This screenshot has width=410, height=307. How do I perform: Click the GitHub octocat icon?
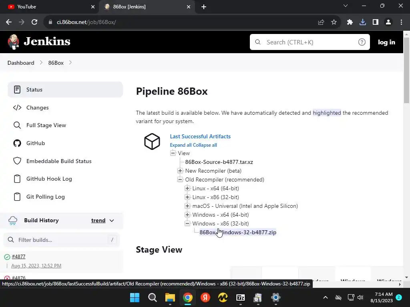click(17, 143)
